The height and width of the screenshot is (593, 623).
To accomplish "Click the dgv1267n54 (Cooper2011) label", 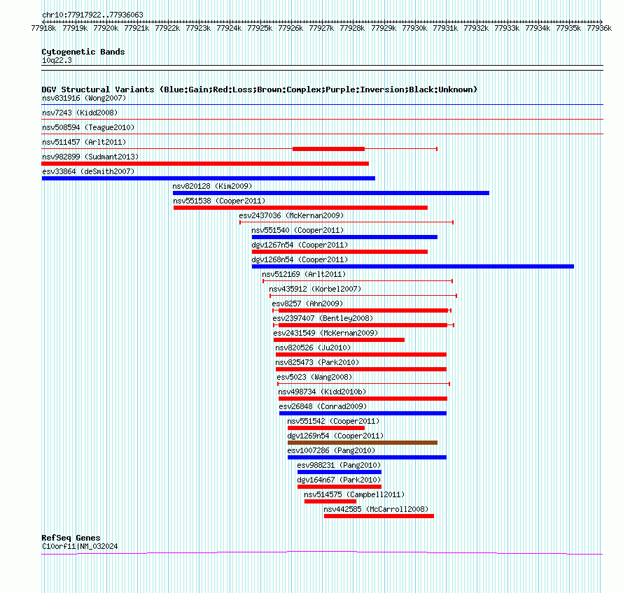I will tap(300, 245).
